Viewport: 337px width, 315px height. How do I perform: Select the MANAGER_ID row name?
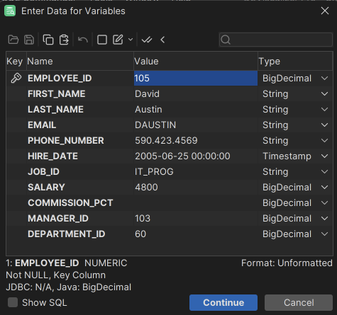click(x=58, y=218)
